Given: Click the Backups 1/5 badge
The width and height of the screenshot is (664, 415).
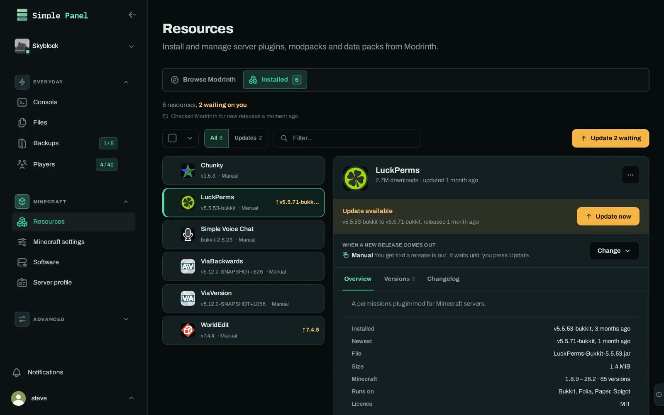Looking at the screenshot, I should click(108, 143).
